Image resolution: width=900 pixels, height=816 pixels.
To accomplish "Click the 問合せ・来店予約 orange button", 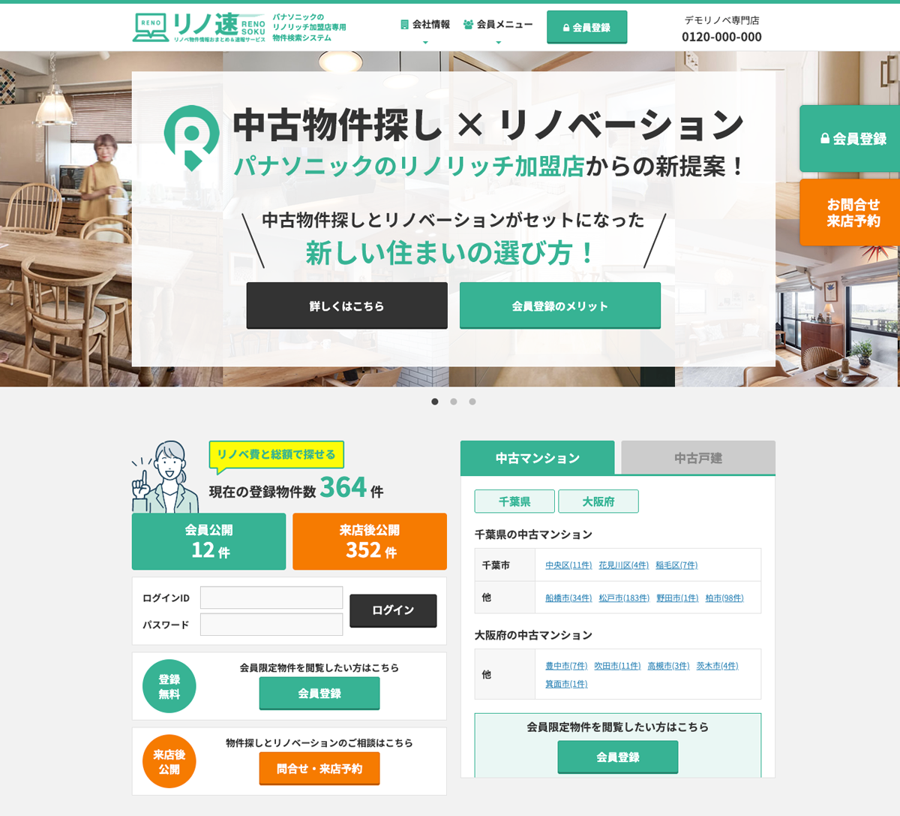I will click(319, 769).
